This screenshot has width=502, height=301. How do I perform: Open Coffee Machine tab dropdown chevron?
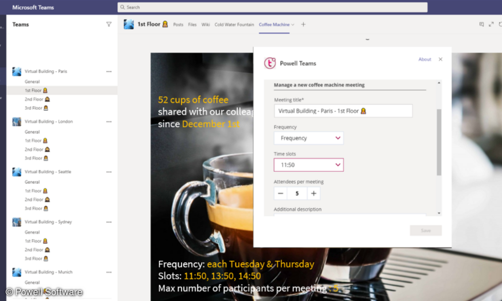[x=293, y=25]
